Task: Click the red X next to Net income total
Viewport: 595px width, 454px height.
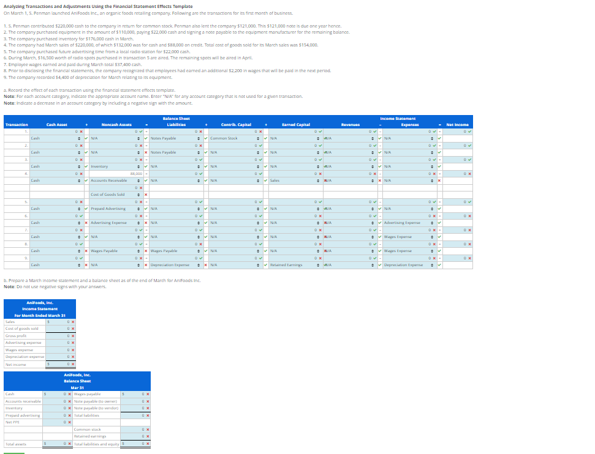Action: pos(72,364)
